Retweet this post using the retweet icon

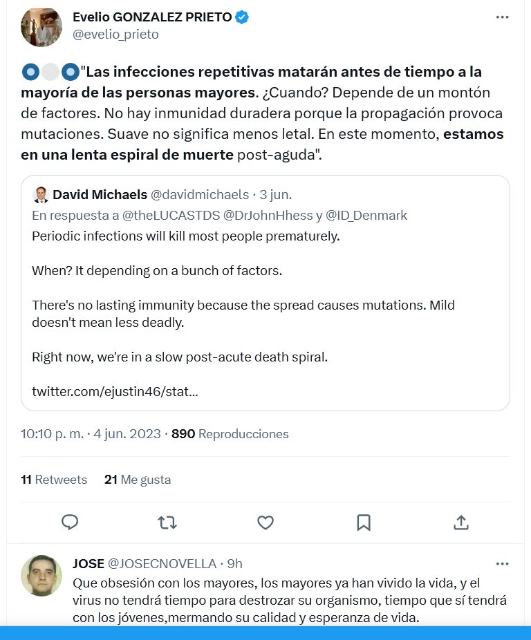167,523
